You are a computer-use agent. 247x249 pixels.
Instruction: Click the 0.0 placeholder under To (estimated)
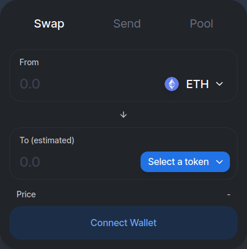point(30,162)
